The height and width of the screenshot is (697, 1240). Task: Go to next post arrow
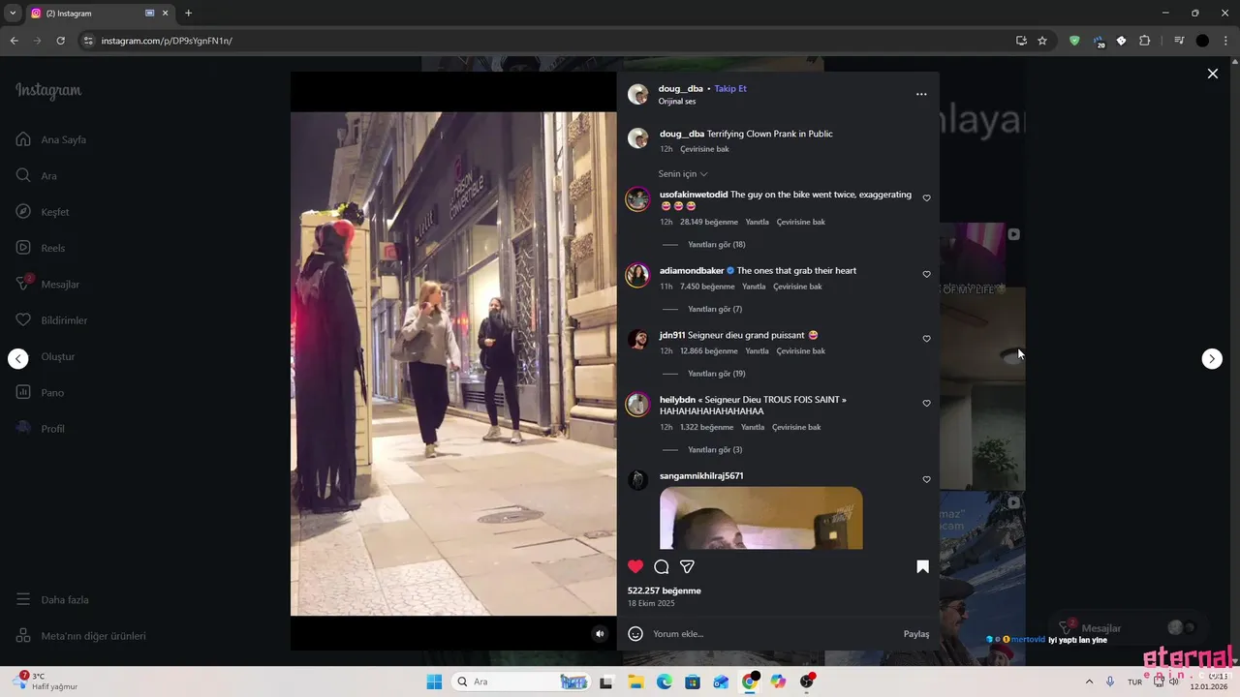click(x=1212, y=359)
